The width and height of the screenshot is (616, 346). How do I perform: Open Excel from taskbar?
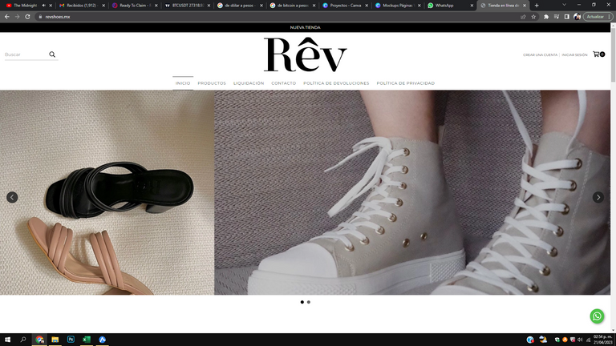click(x=87, y=340)
